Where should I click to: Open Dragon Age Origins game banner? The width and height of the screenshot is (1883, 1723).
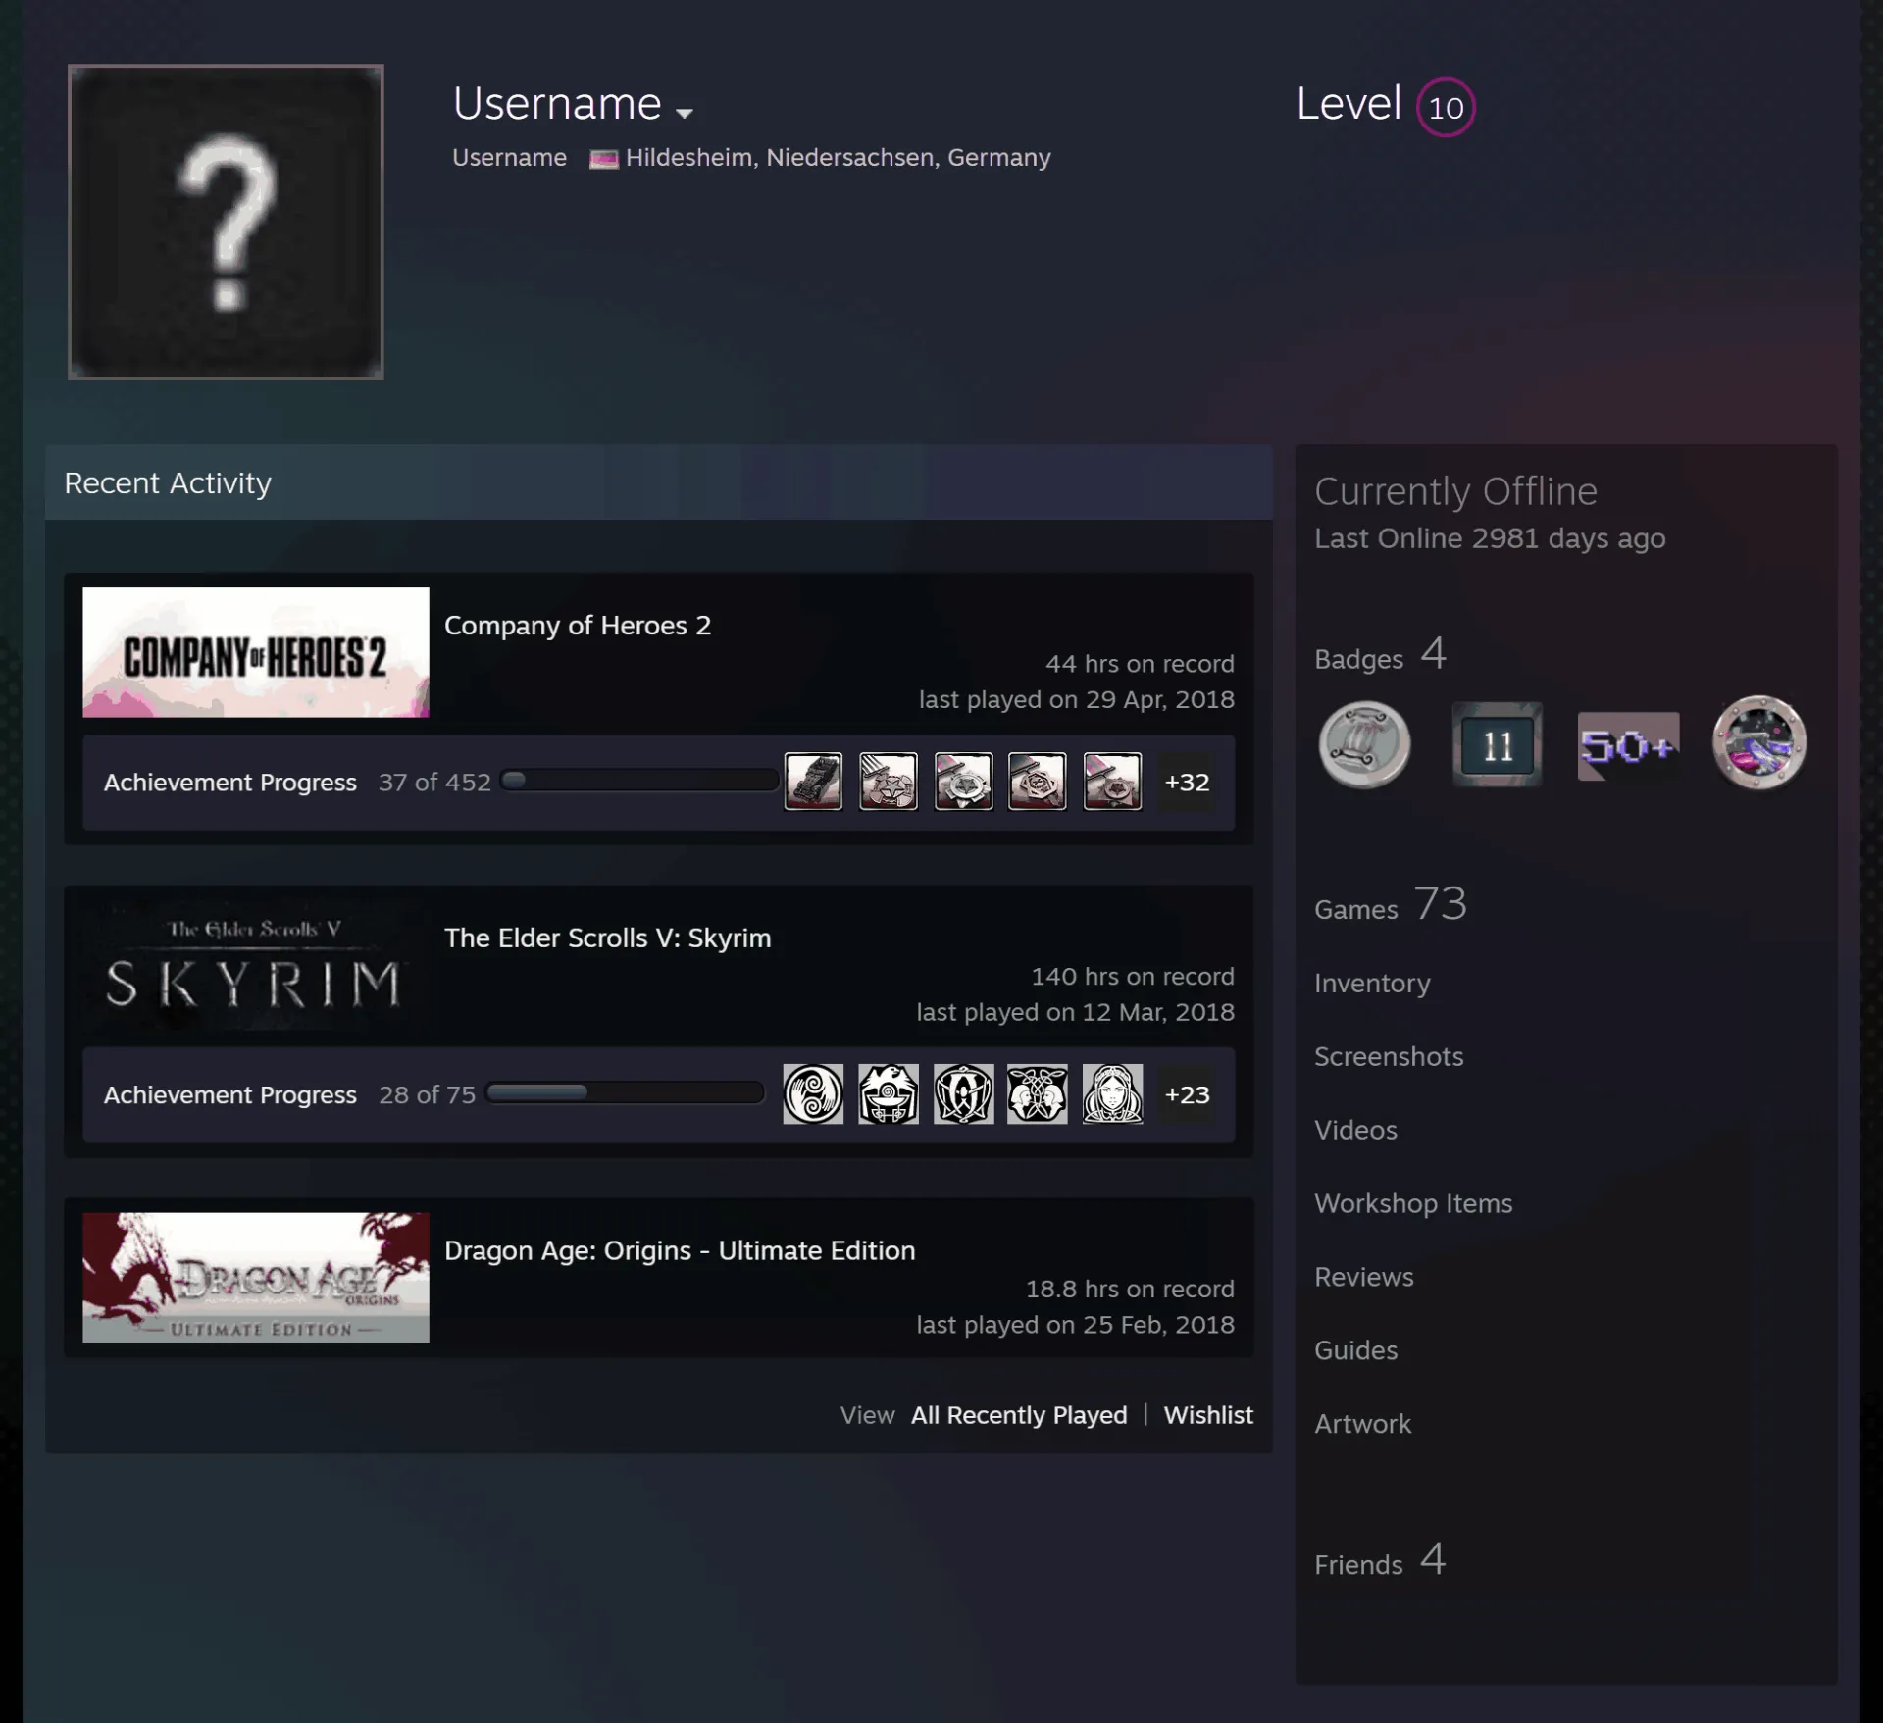pos(256,1278)
